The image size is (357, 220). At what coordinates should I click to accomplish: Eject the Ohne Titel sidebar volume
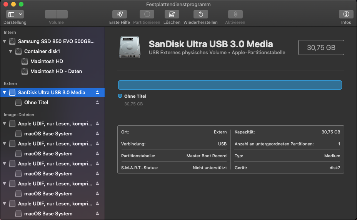click(x=97, y=102)
